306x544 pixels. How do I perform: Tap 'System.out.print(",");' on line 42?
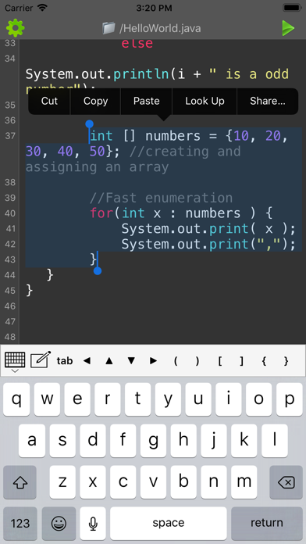pos(208,245)
